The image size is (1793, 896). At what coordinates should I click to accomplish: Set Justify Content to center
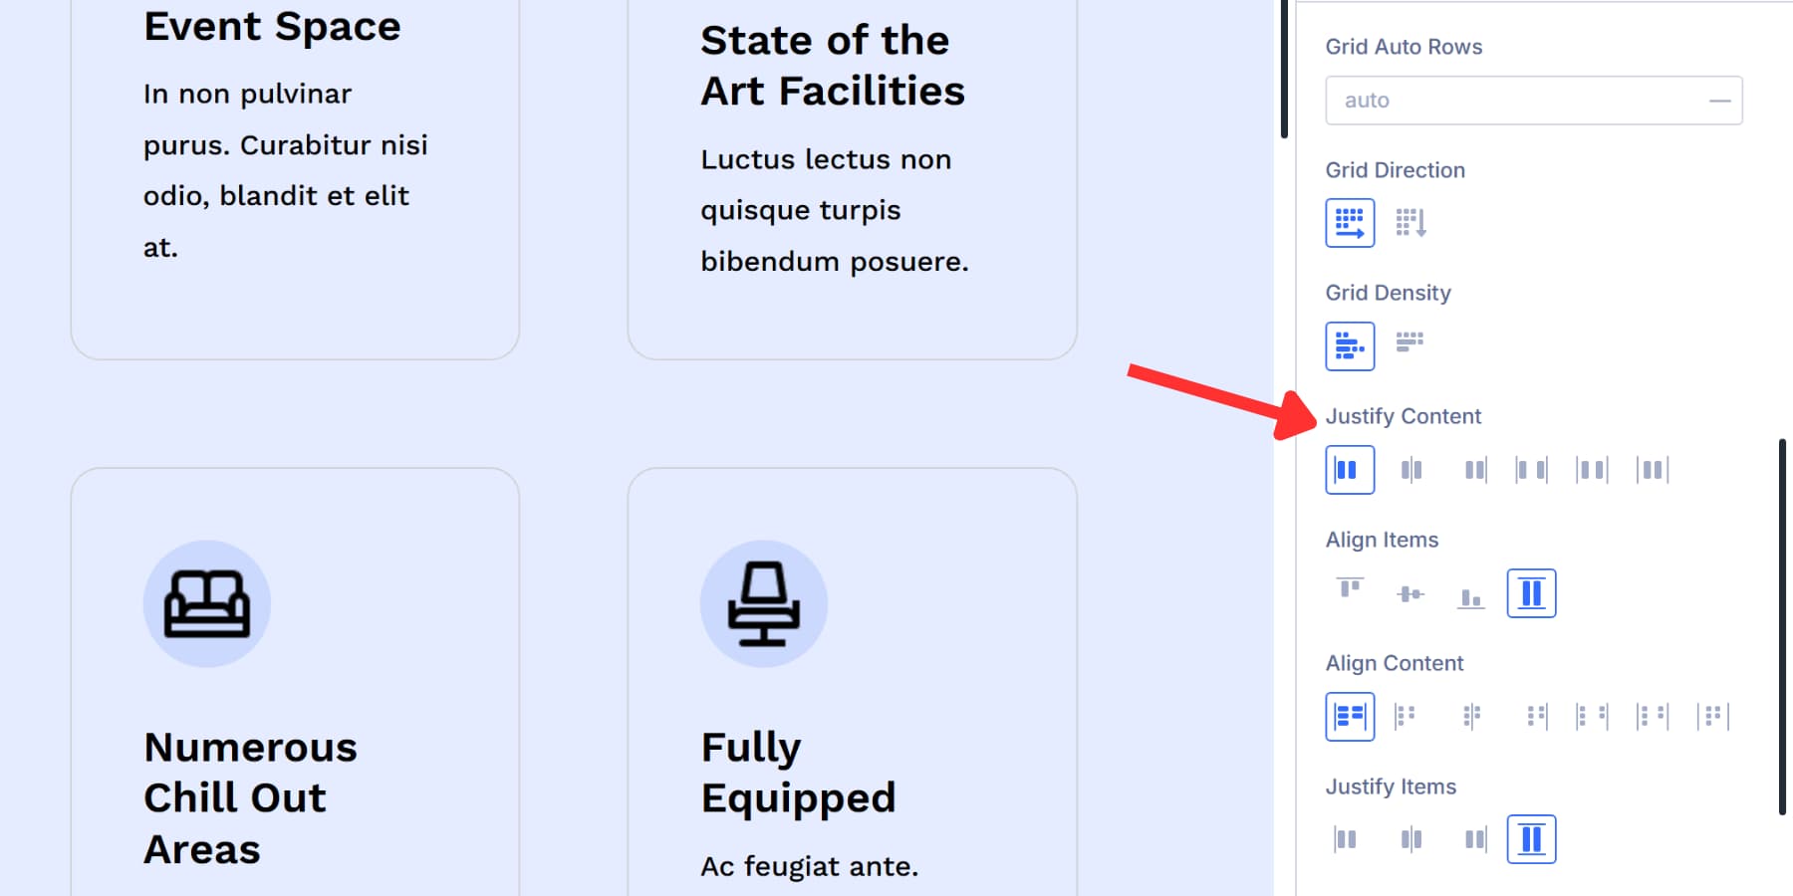(1410, 469)
